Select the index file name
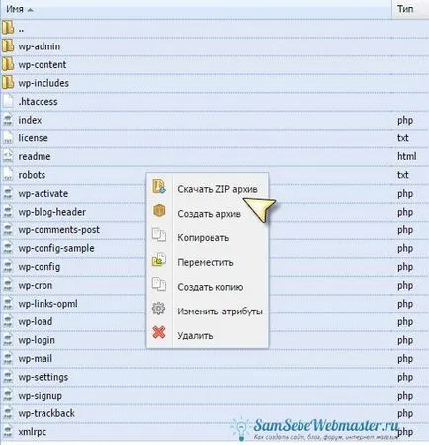 pos(30,120)
